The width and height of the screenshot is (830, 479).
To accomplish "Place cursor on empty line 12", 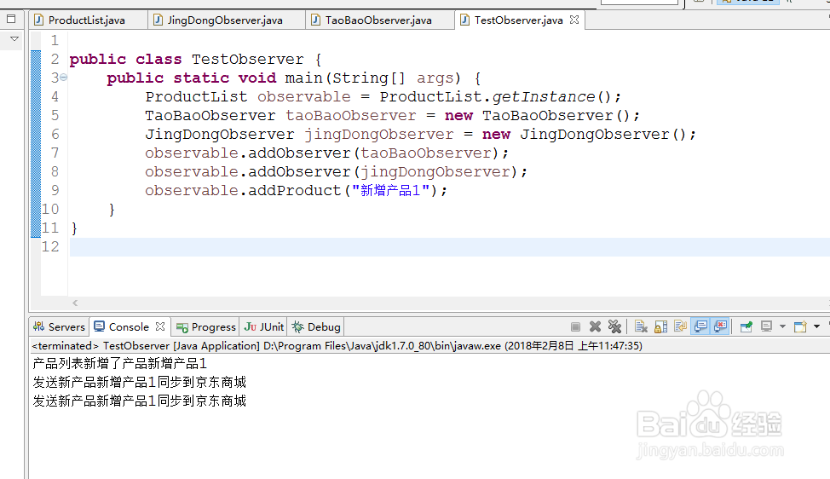I will [x=449, y=246].
